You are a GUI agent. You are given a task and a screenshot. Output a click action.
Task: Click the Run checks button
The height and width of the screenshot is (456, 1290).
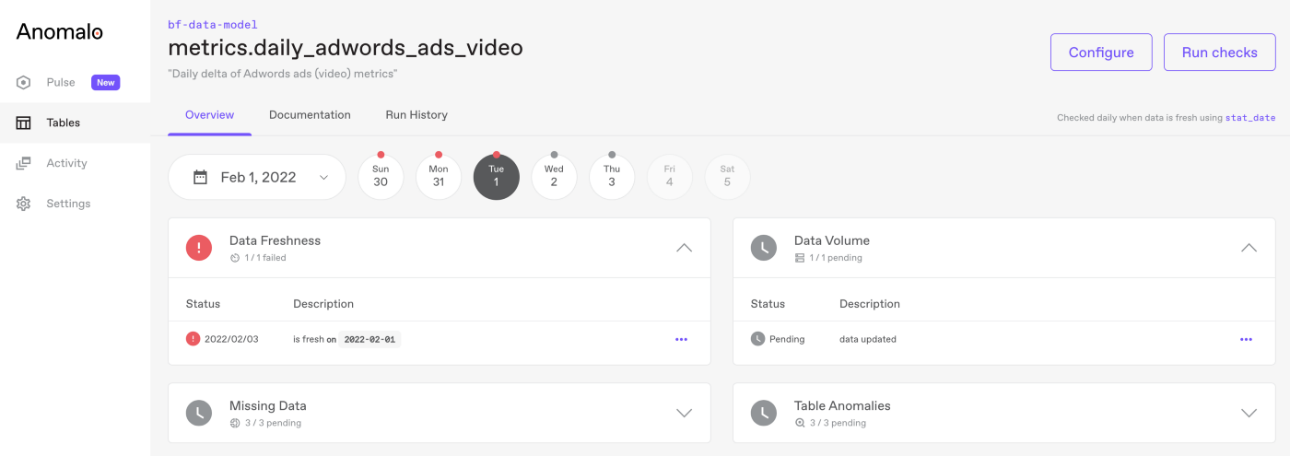1220,53
